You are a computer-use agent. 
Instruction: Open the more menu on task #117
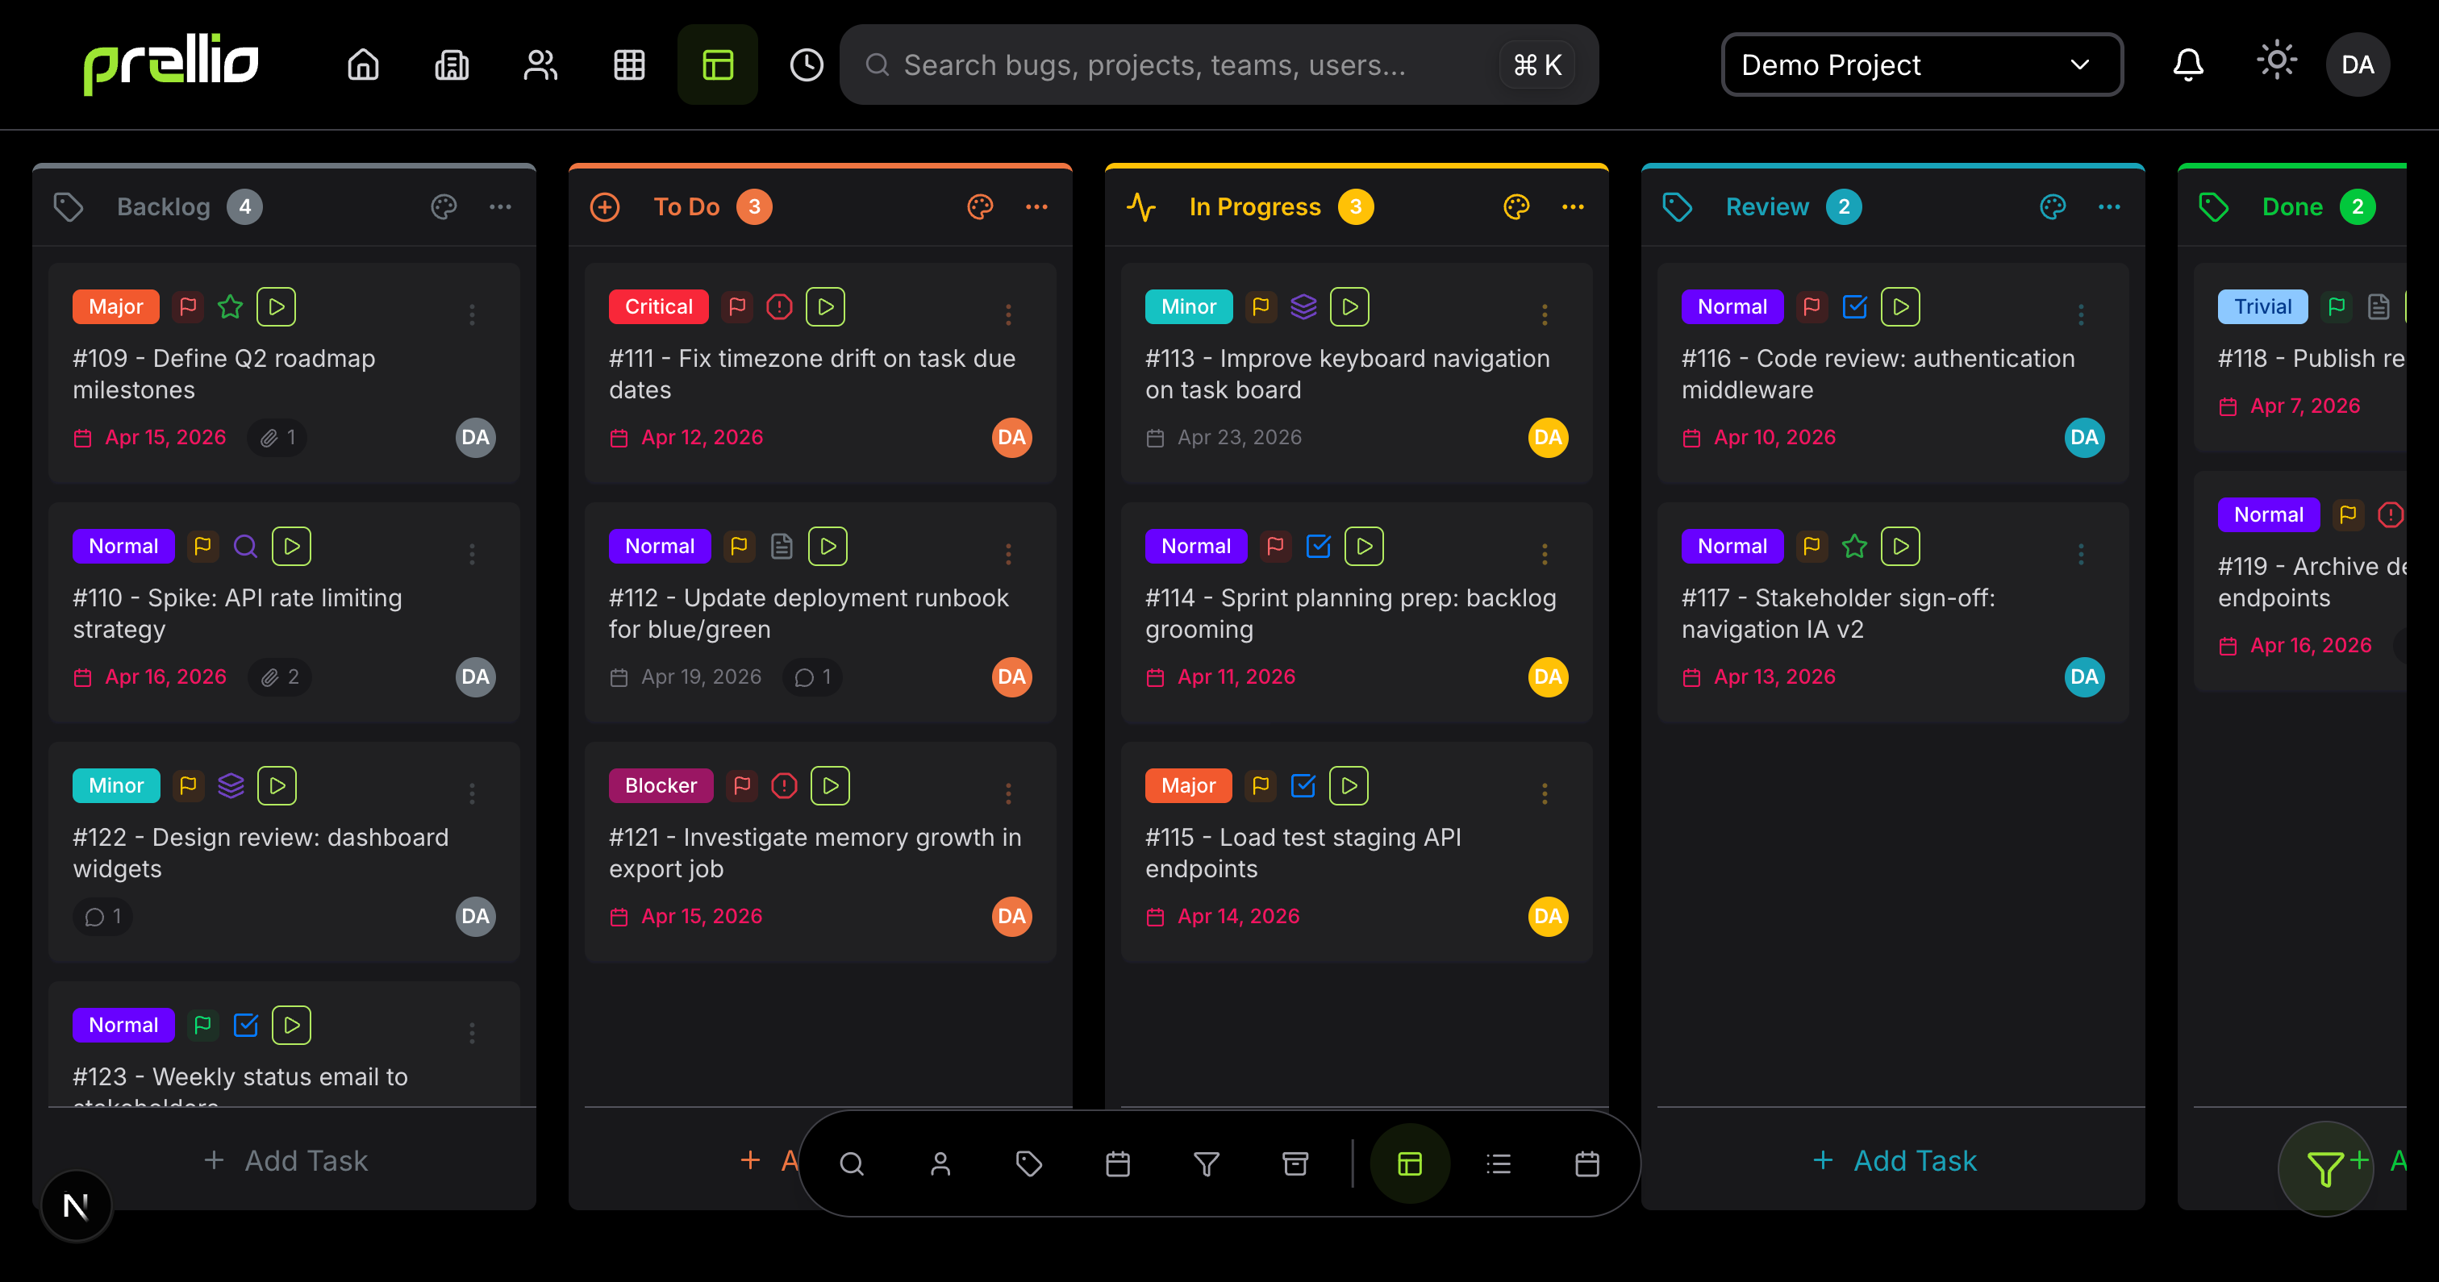coord(2081,554)
